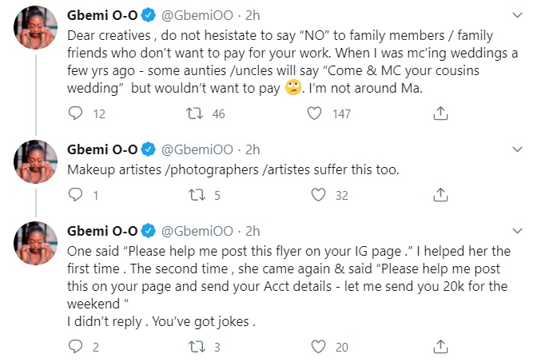Open more options on the first tweet
Image resolution: width=537 pixels, height=362 pixels.
(521, 15)
